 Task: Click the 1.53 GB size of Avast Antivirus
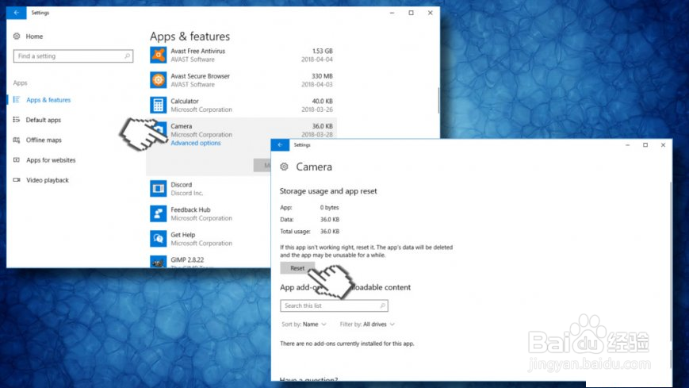coord(322,51)
